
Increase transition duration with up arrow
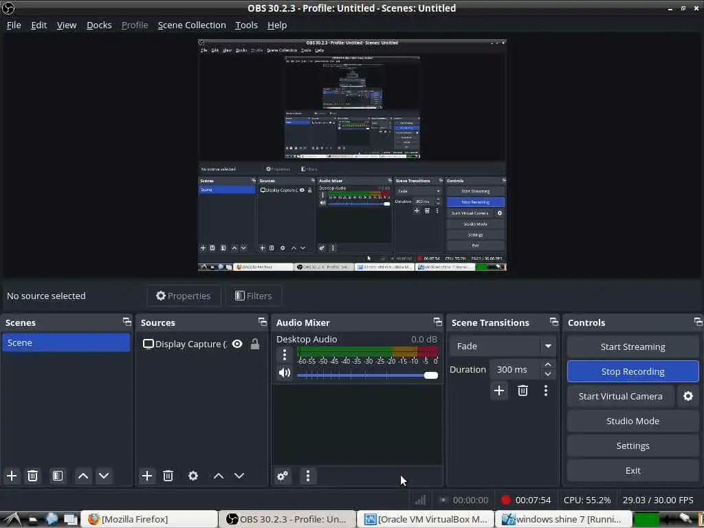click(x=548, y=364)
